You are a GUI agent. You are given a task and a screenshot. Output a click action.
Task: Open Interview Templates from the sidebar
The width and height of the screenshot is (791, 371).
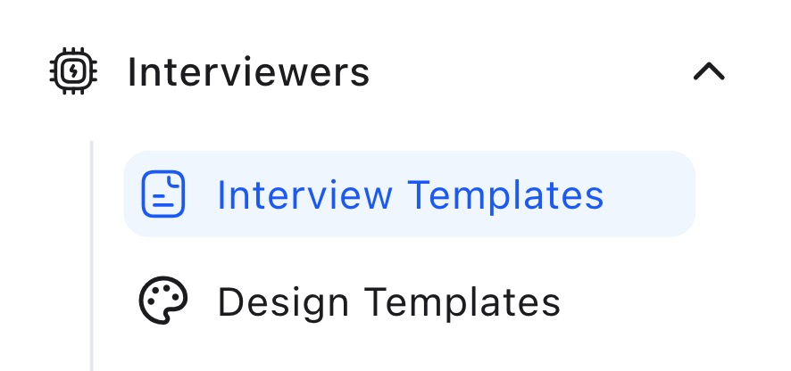[409, 194]
